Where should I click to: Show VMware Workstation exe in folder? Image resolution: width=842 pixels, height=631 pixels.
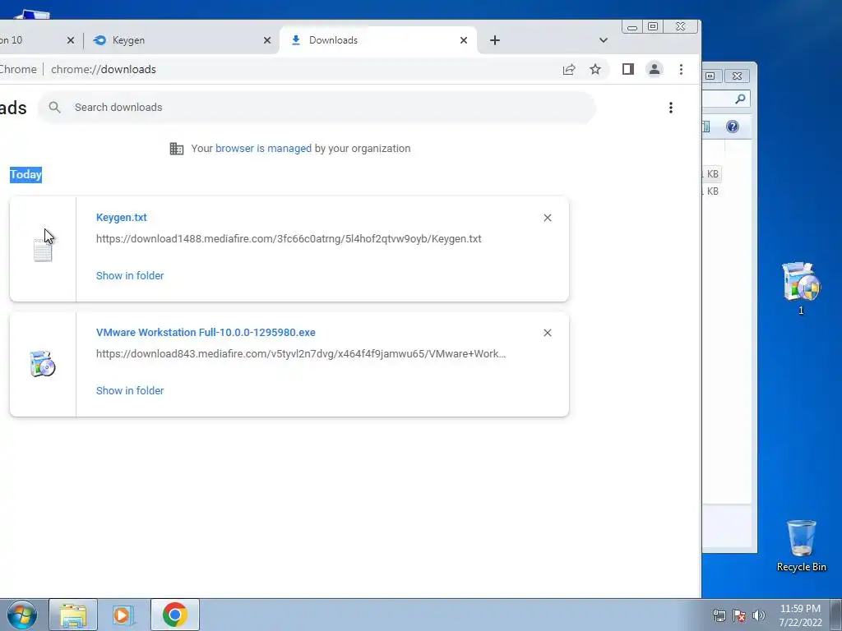(130, 390)
